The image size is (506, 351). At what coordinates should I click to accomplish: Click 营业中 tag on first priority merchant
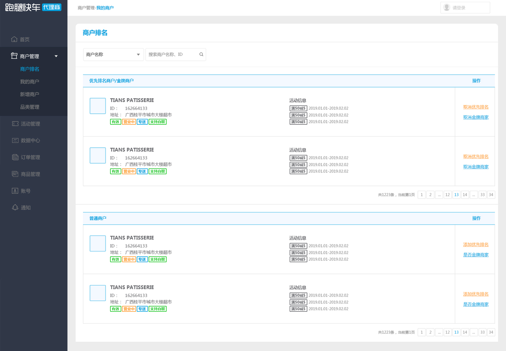[129, 122]
